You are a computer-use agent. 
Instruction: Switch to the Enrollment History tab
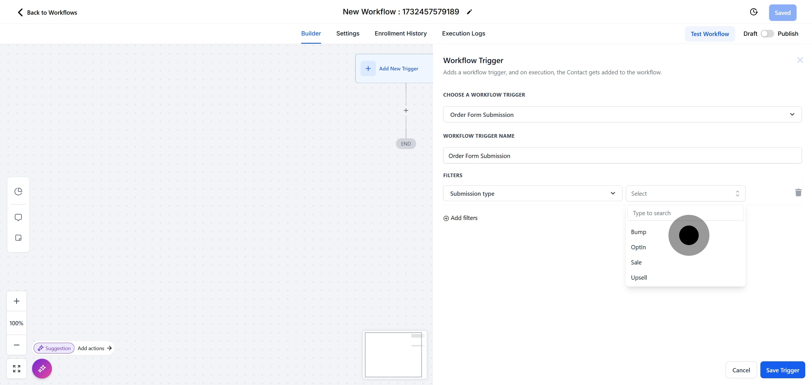[400, 33]
